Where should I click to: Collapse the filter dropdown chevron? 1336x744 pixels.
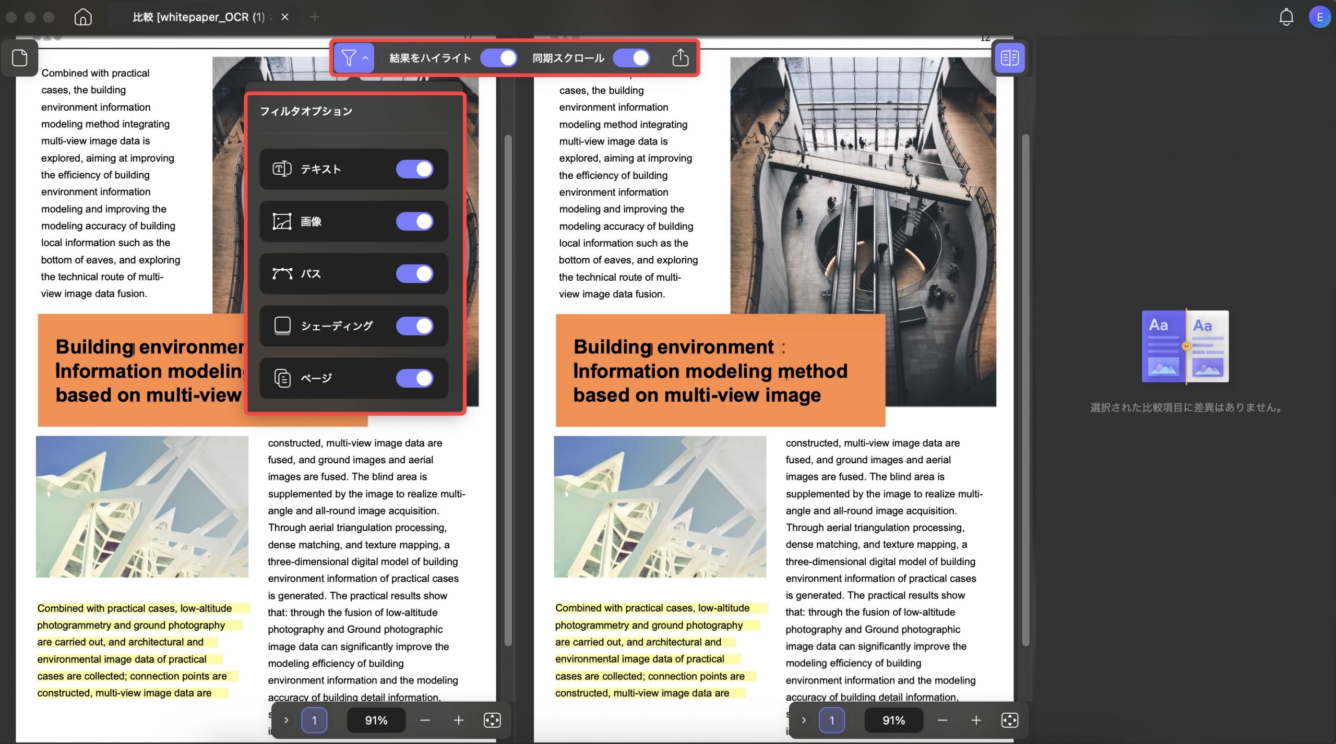tap(365, 58)
